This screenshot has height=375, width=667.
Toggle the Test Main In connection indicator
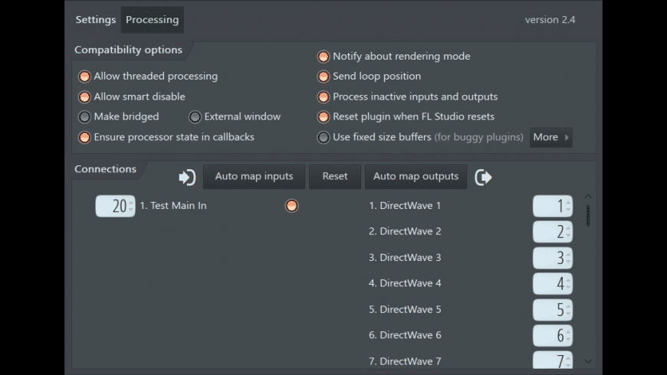[x=291, y=206]
